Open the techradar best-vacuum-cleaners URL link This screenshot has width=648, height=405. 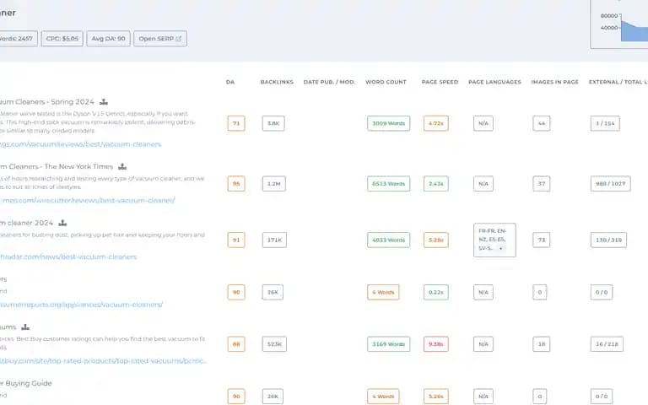(68, 256)
